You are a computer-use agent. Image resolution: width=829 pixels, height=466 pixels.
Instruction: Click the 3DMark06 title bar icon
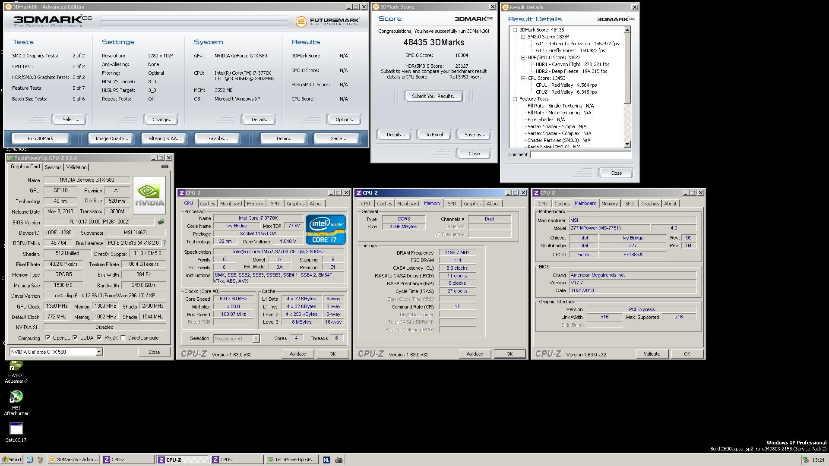click(x=9, y=7)
